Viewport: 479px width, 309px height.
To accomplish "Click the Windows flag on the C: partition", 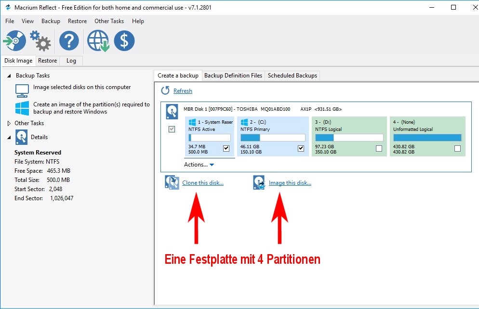I will coord(244,122).
